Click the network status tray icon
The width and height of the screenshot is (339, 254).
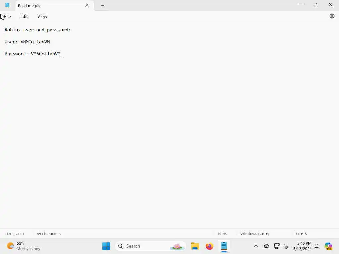pos(277,246)
